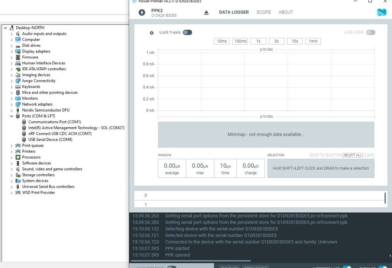Expand the Network adapters node
The height and width of the screenshot is (268, 392).
(x=12, y=104)
